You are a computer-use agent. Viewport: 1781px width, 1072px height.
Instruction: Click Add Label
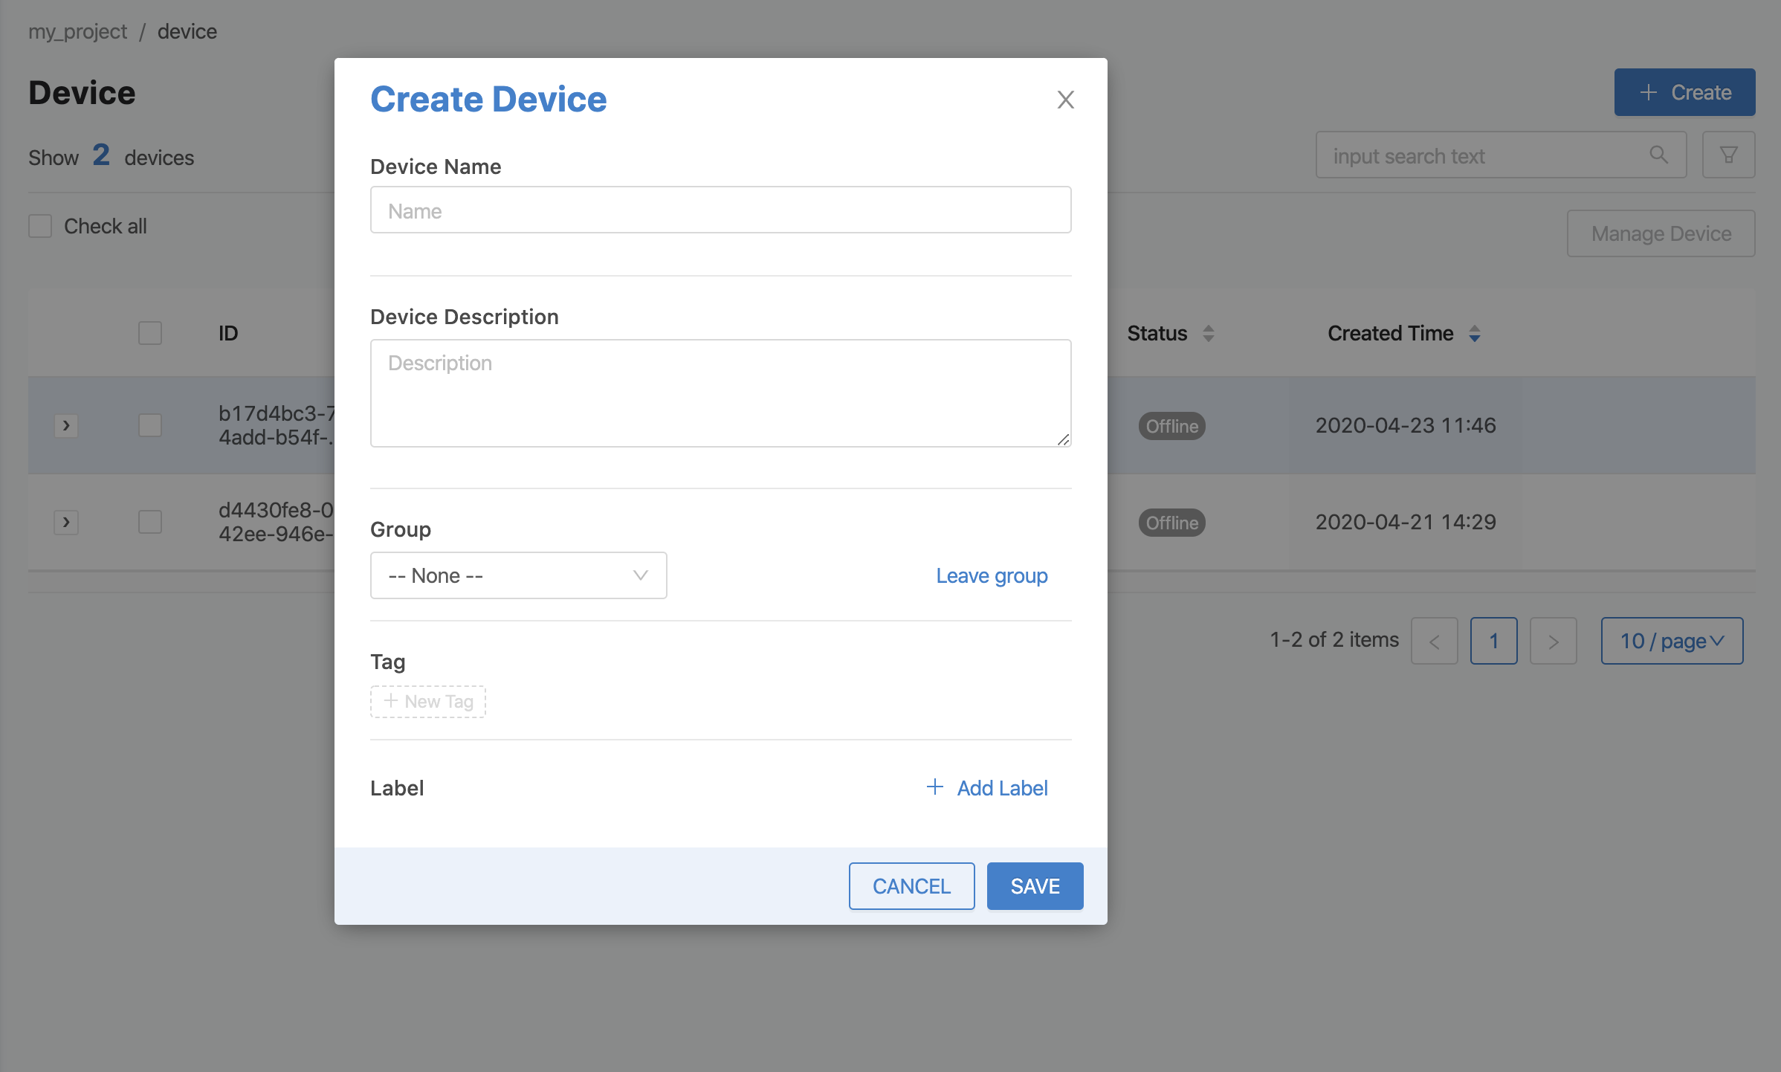[x=987, y=788]
